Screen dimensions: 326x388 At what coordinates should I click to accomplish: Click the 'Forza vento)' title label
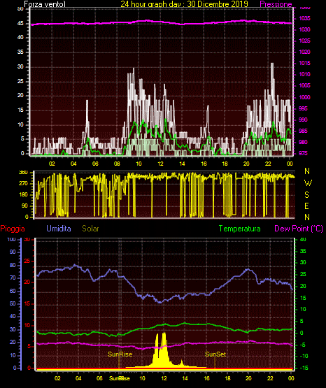click(x=45, y=4)
